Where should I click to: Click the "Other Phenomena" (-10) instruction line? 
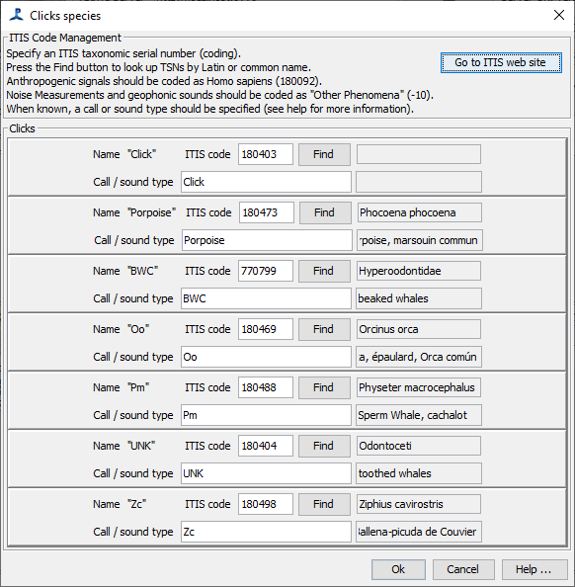(x=219, y=95)
